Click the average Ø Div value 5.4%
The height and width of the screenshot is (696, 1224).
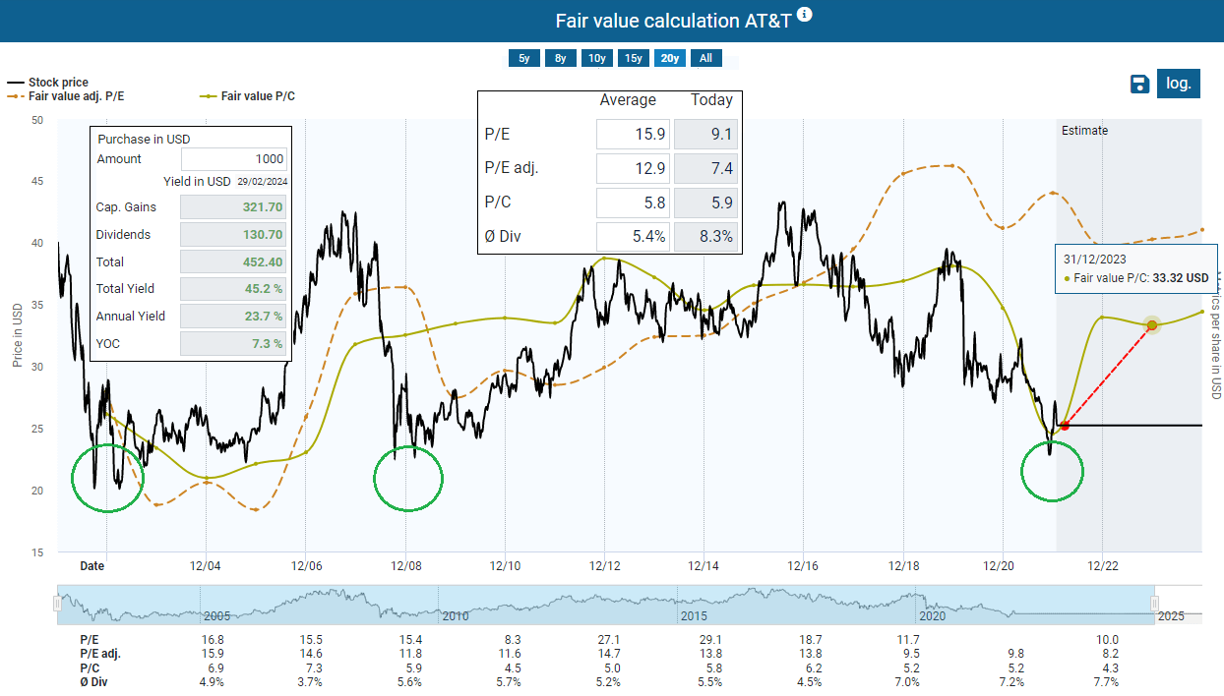click(633, 237)
